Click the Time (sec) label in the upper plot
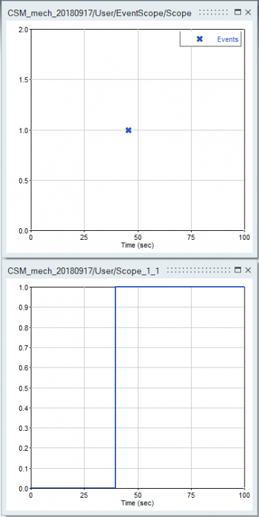The width and height of the screenshot is (259, 517). pos(137,245)
